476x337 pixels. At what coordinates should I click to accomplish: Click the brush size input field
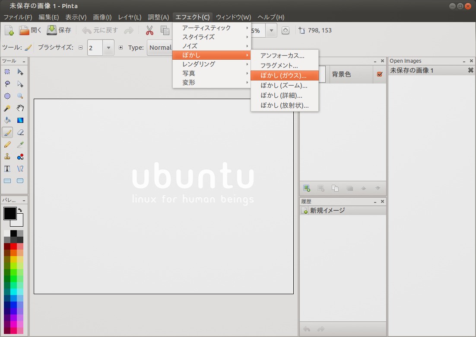click(x=95, y=48)
